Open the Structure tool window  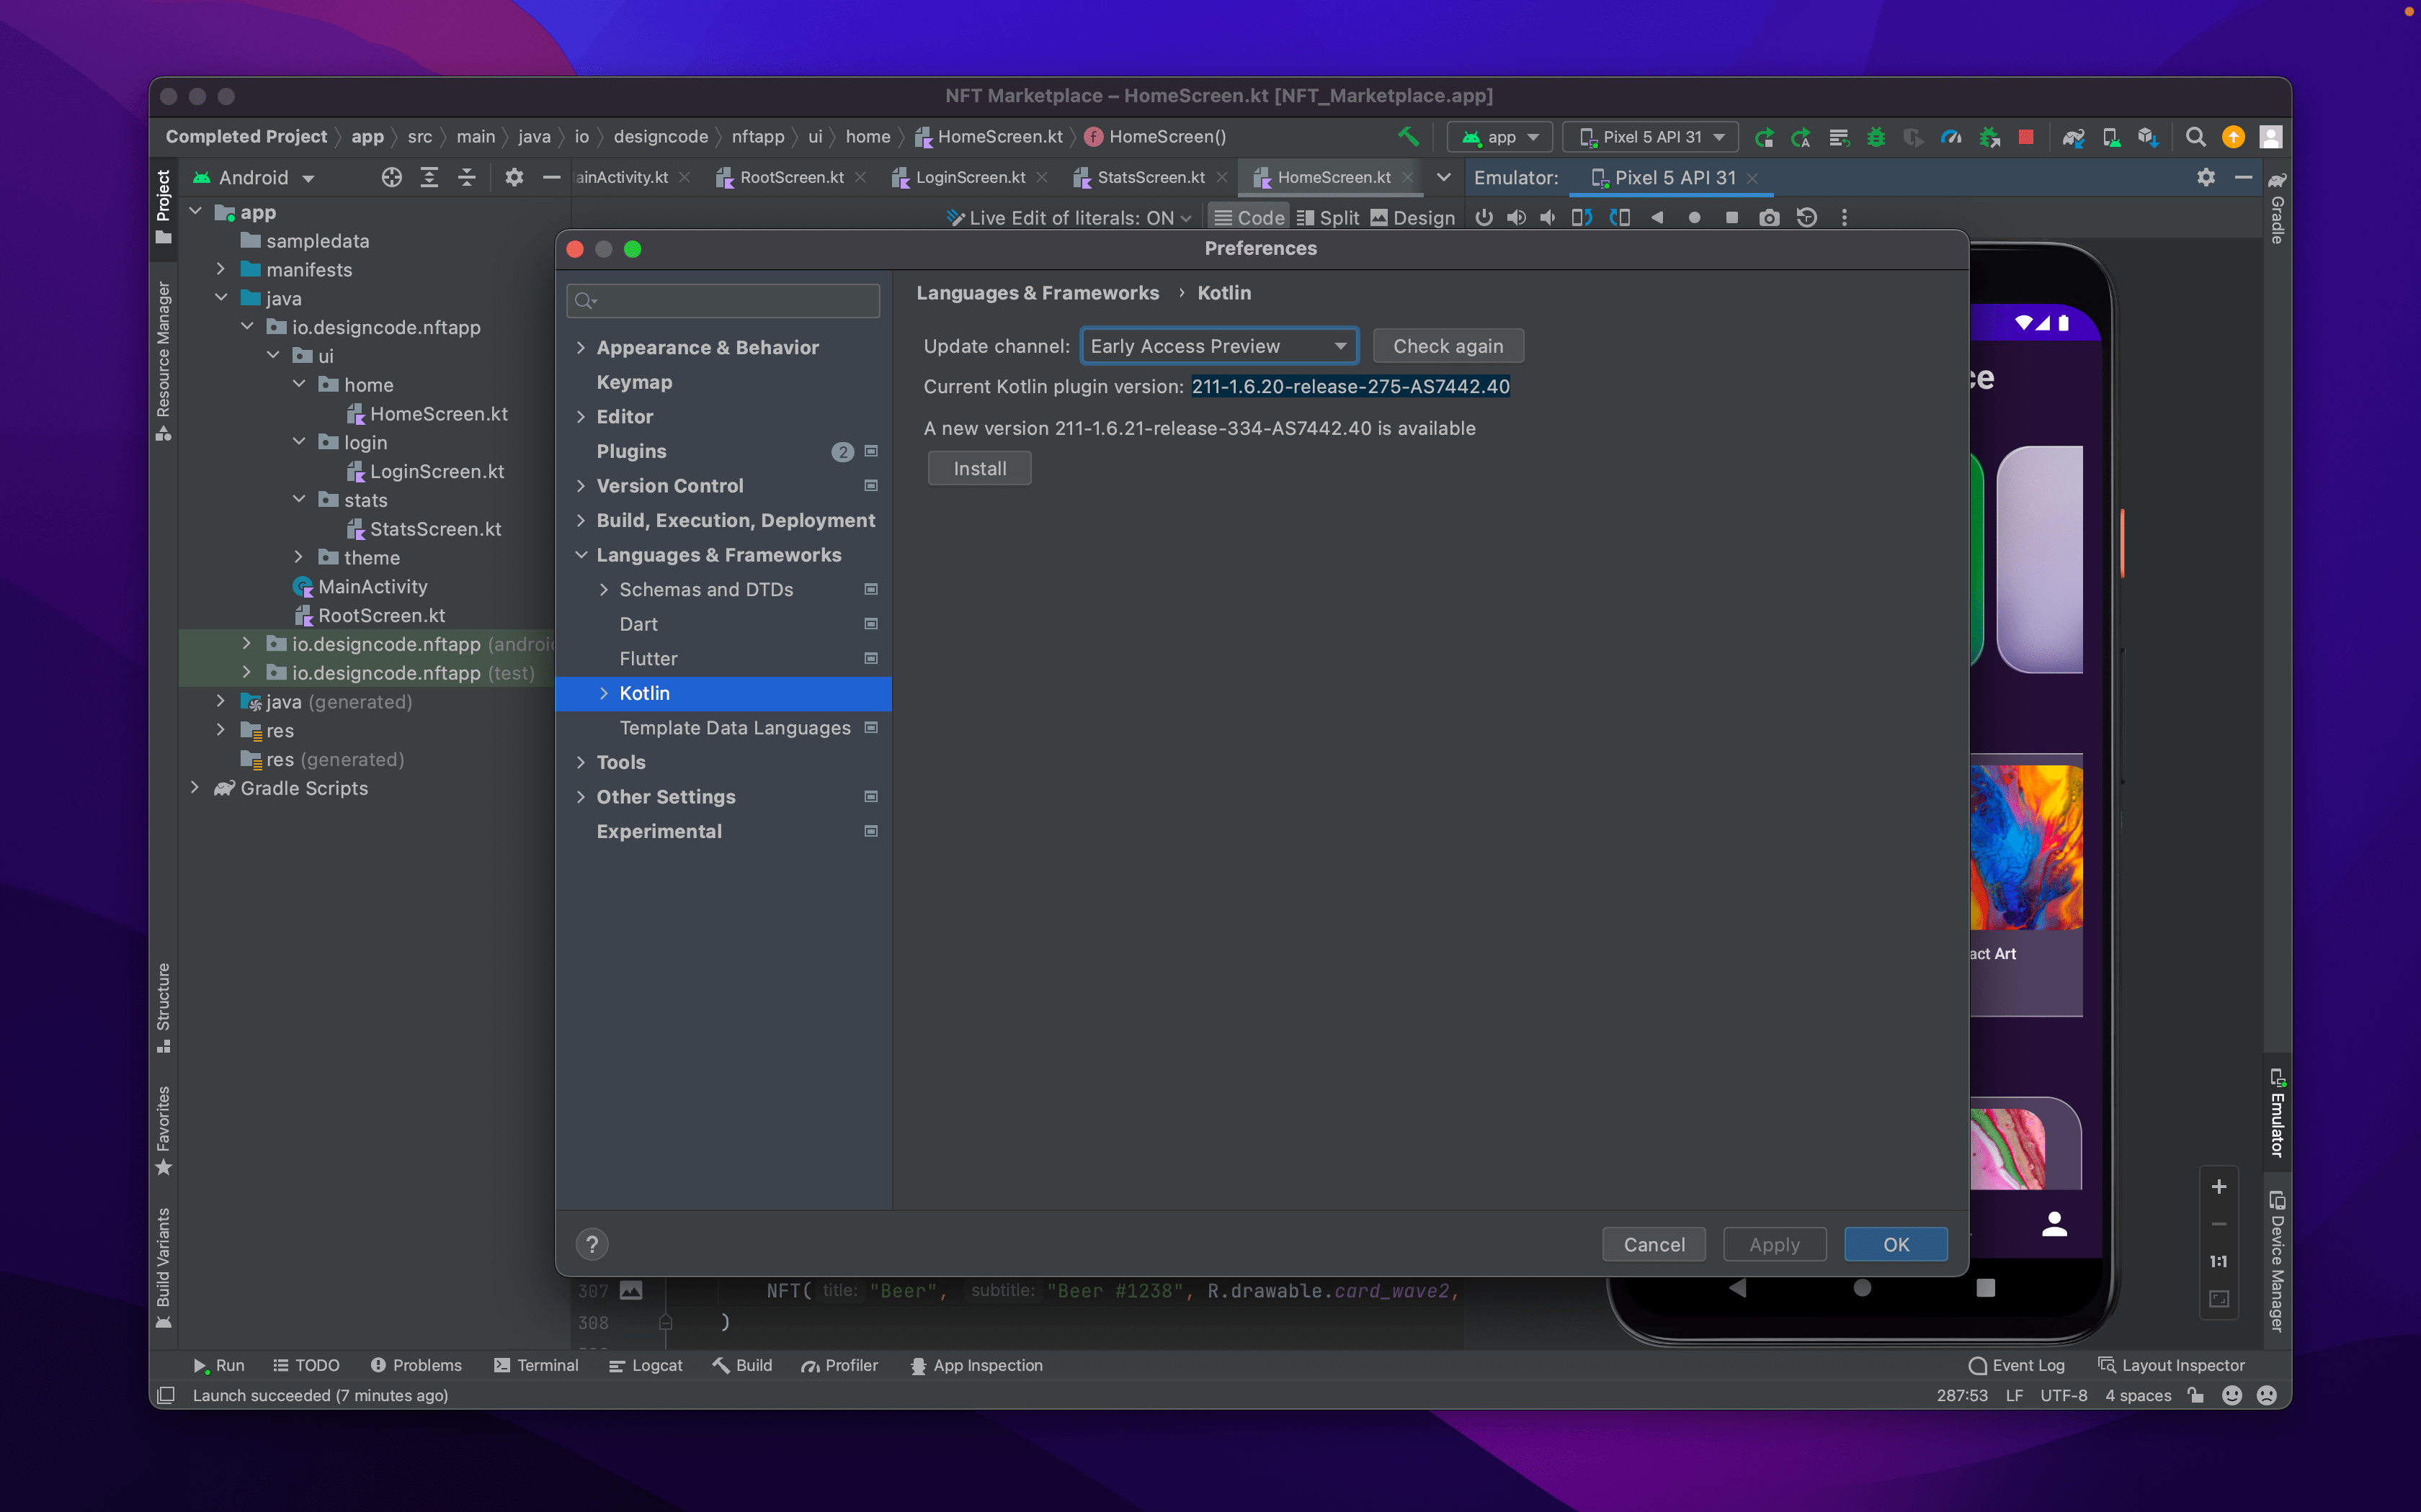[163, 1000]
